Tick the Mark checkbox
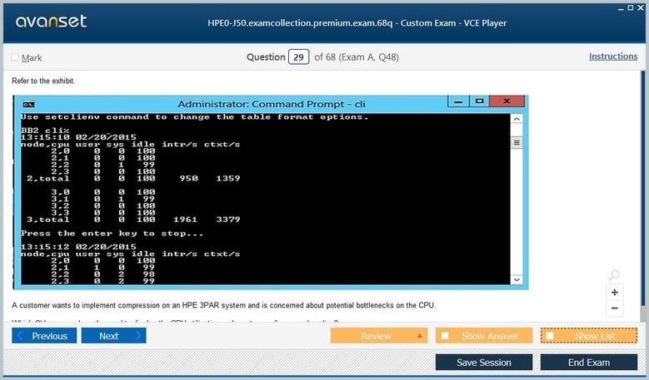The image size is (649, 380). tap(15, 57)
